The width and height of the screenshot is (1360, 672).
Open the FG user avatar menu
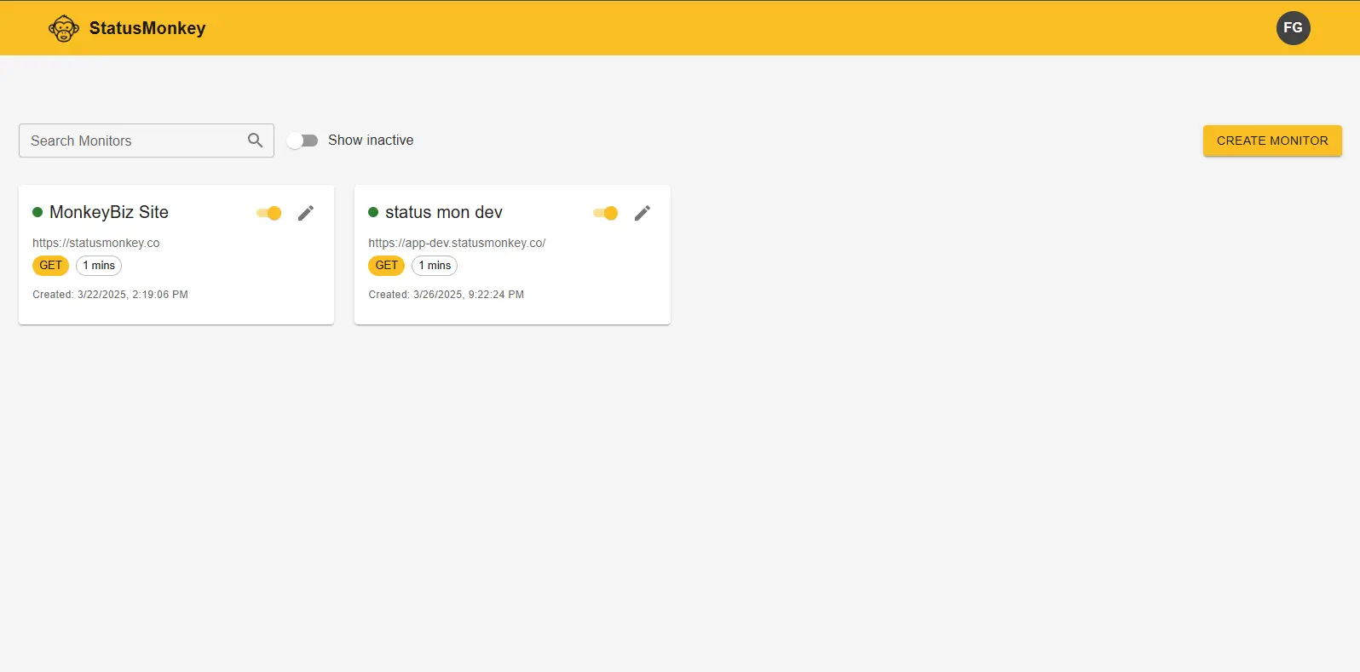click(1293, 28)
